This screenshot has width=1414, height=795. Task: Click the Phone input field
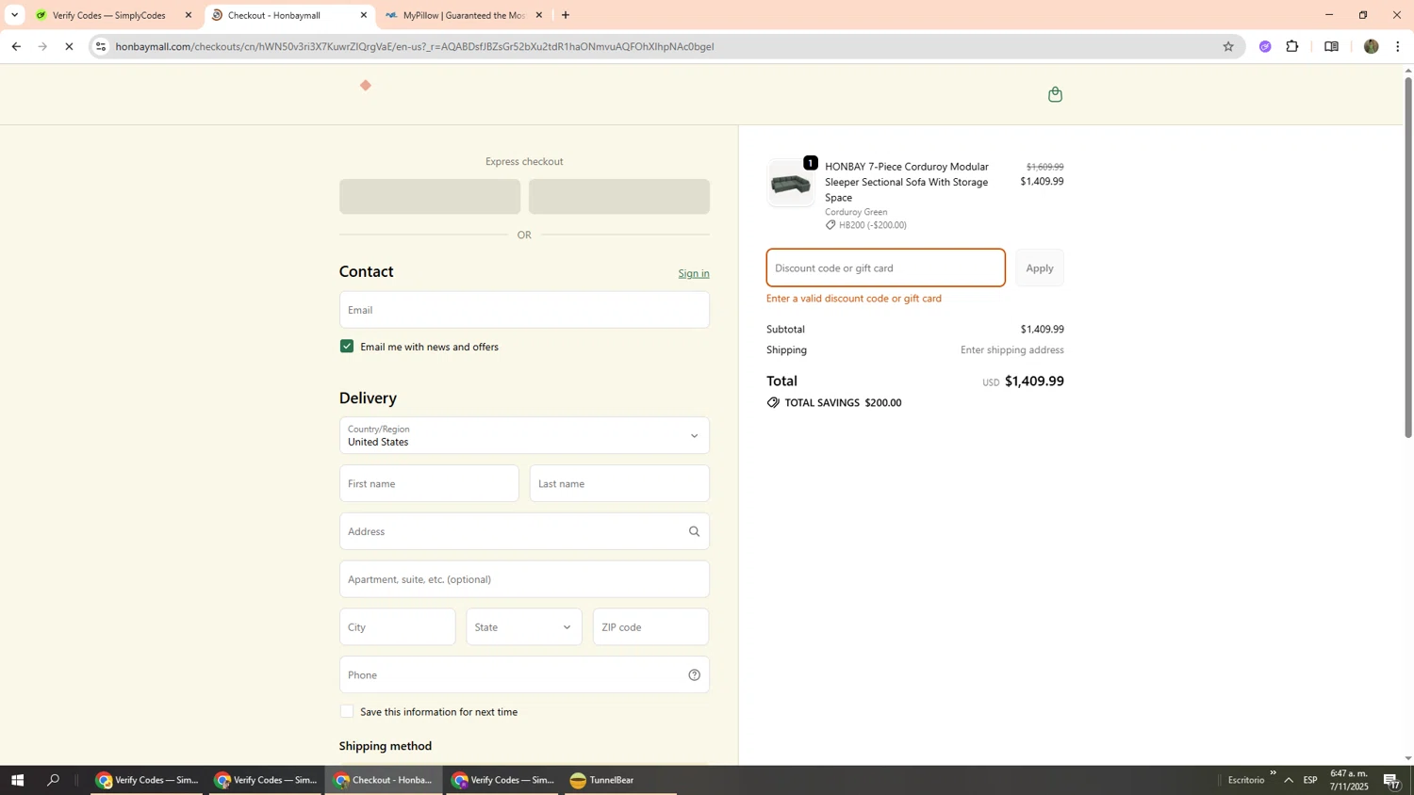pyautogui.click(x=524, y=674)
